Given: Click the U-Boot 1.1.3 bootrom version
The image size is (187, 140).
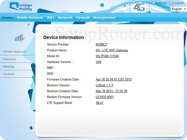Looking at the screenshot, I should pyautogui.click(x=104, y=85).
